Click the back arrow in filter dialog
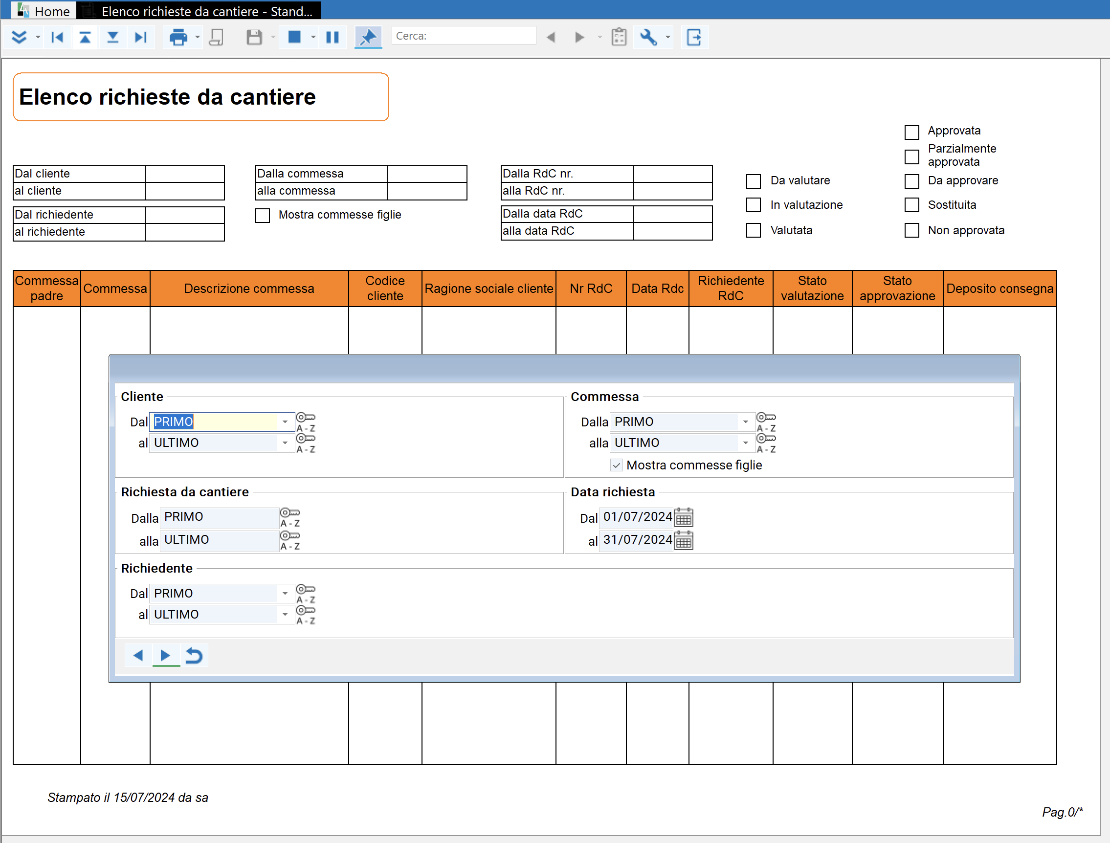The width and height of the screenshot is (1110, 843). [138, 655]
